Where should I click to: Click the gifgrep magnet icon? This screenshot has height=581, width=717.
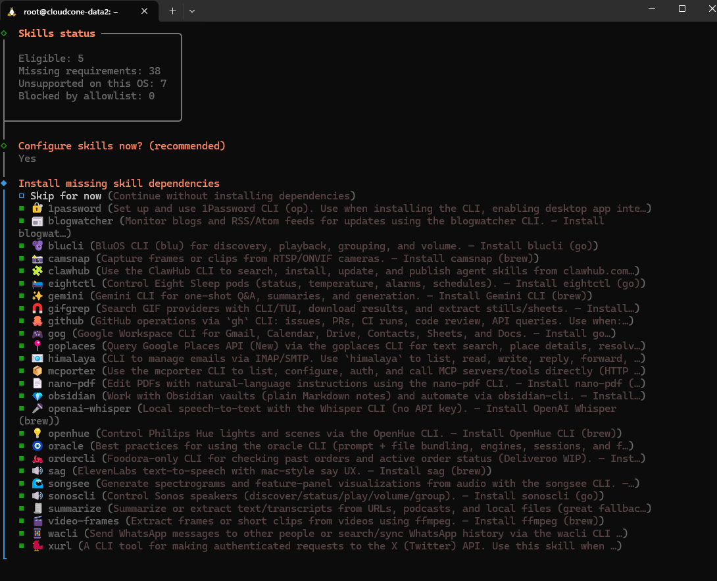(37, 309)
